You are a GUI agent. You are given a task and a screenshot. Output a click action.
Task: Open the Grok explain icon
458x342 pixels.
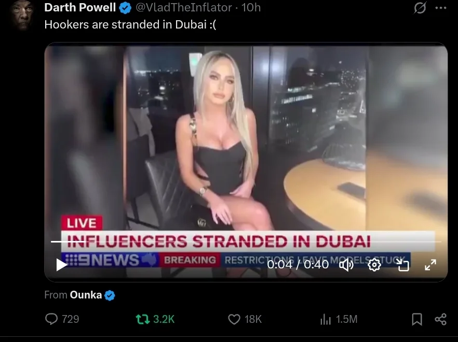point(420,8)
